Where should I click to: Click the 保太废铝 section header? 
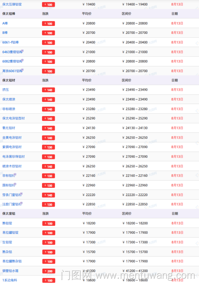[x=9, y=214]
